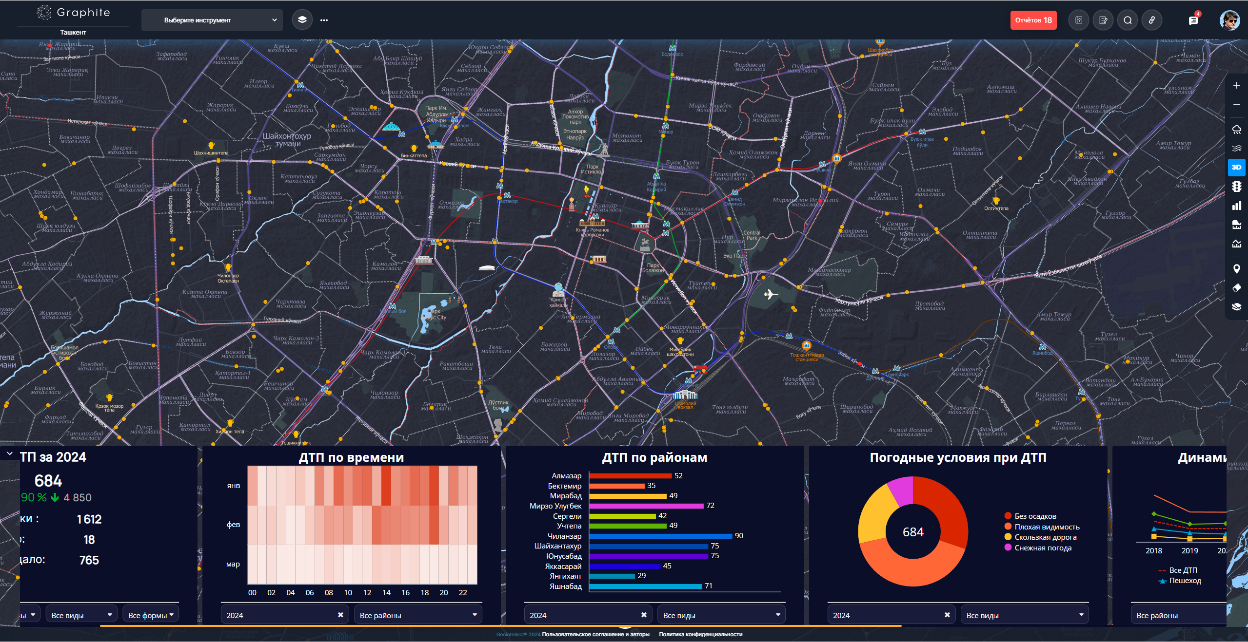Zoom in the map with plus button

pyautogui.click(x=1236, y=85)
